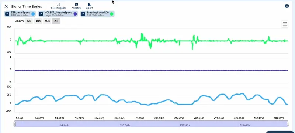This screenshot has width=295, height=133.
Task: Click the 323.649s navigator label
Action: (244, 125)
